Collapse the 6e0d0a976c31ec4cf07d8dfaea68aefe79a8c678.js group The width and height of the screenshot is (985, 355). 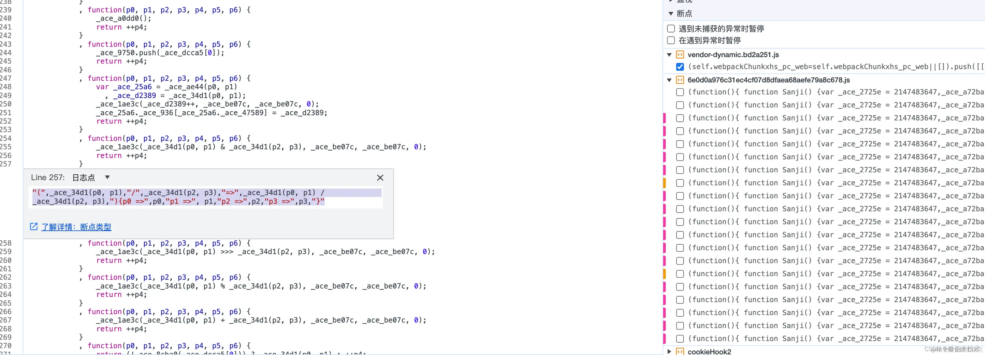669,80
